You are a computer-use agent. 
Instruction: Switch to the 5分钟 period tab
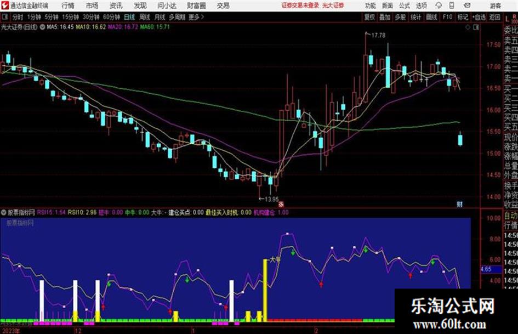[51, 17]
